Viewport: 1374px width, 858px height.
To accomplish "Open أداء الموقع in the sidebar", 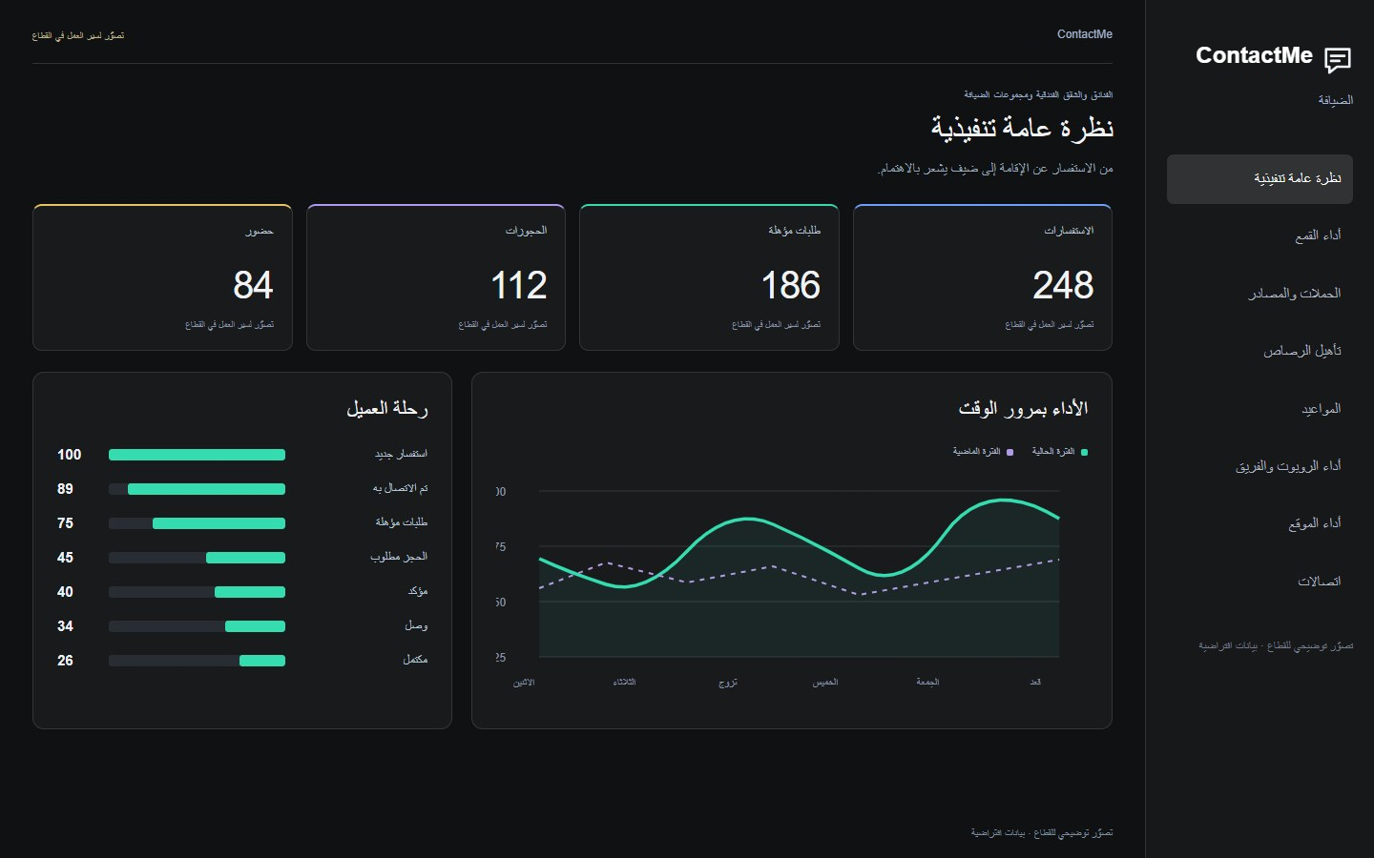I will [1259, 523].
